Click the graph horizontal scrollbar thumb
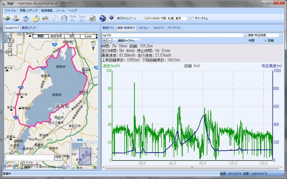Image resolution: width=287 pixels, height=179 pixels. click(x=192, y=167)
